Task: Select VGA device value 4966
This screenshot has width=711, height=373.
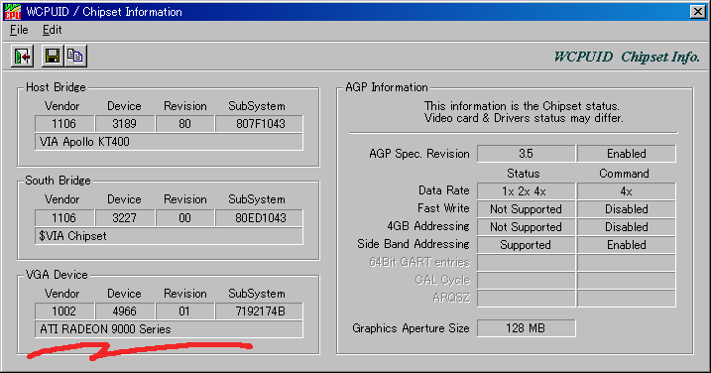Action: [x=125, y=311]
